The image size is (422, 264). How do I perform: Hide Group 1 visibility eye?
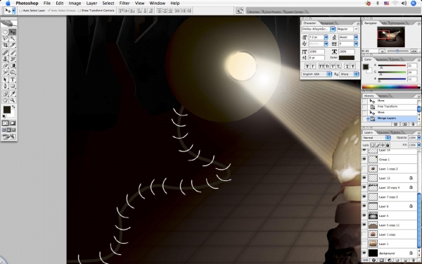(364, 159)
